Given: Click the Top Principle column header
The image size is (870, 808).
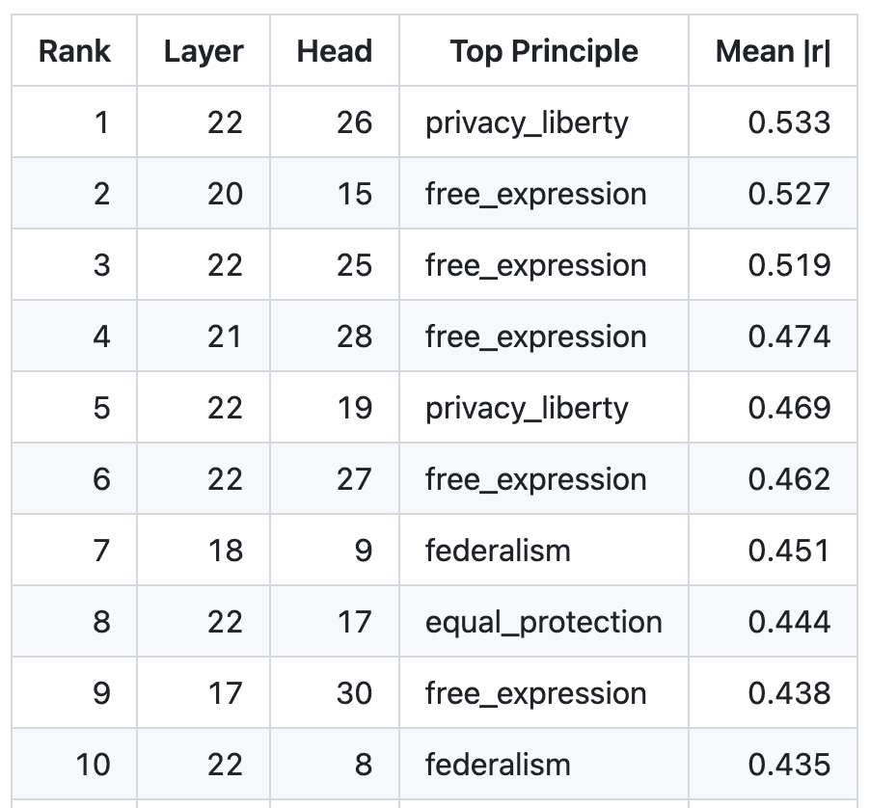Looking at the screenshot, I should point(544,51).
